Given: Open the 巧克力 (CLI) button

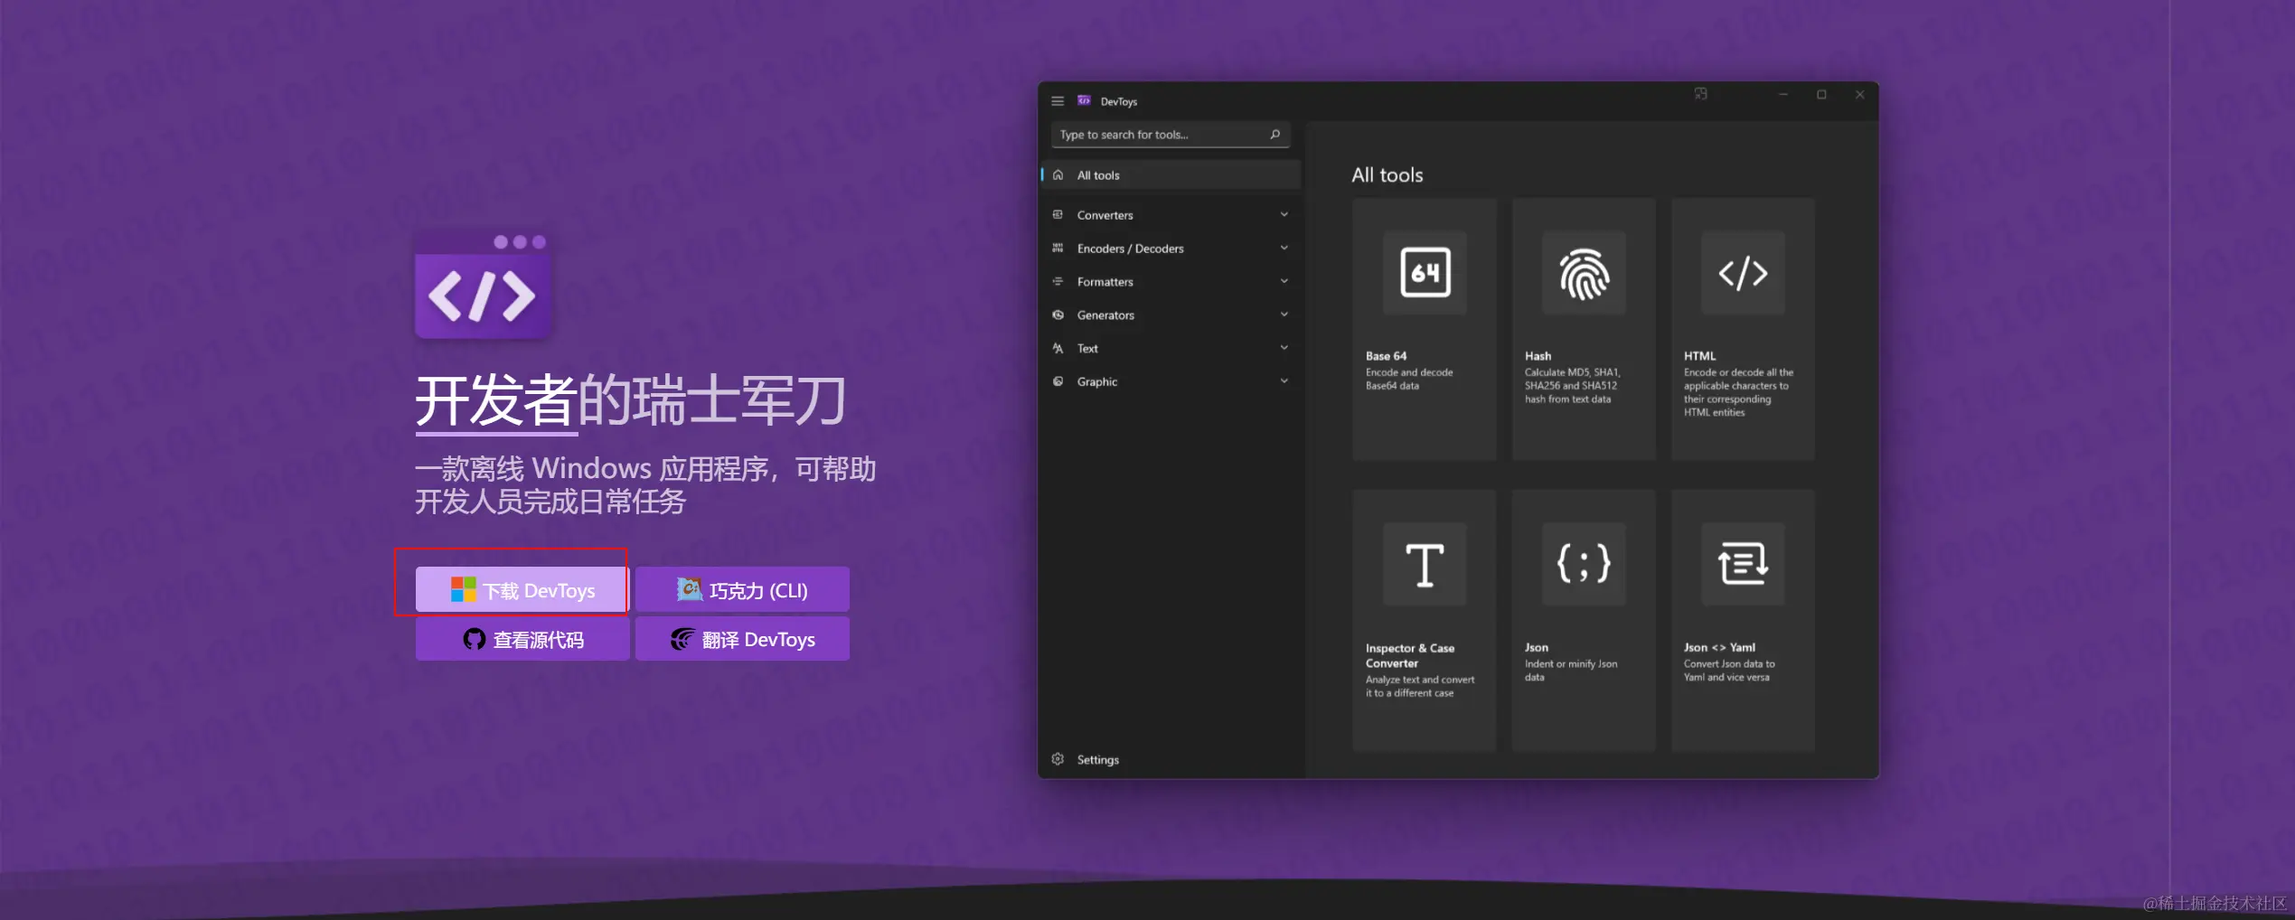Looking at the screenshot, I should click(742, 590).
